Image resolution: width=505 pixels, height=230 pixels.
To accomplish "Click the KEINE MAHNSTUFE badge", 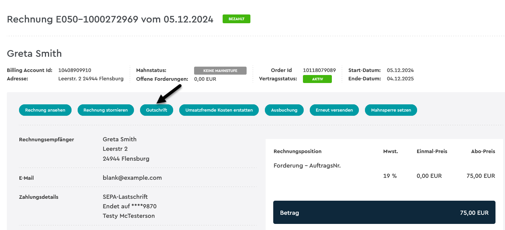I will [x=220, y=70].
